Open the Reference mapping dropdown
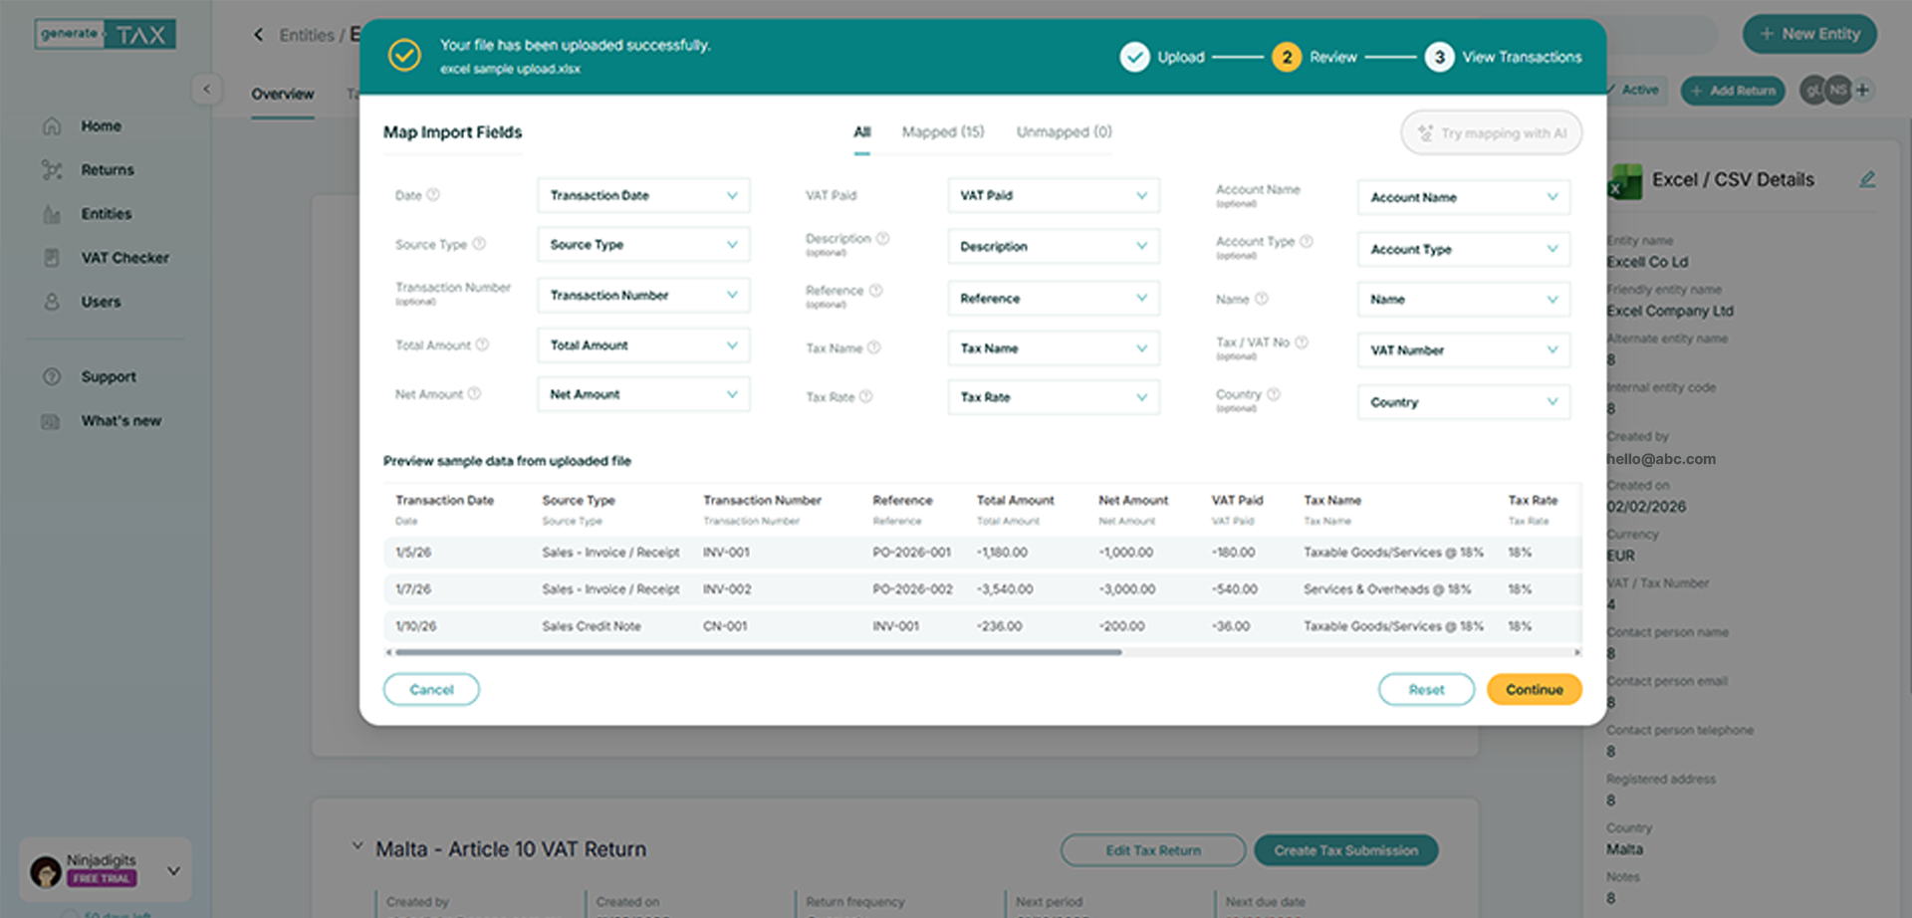This screenshot has width=1912, height=918. 1054,298
